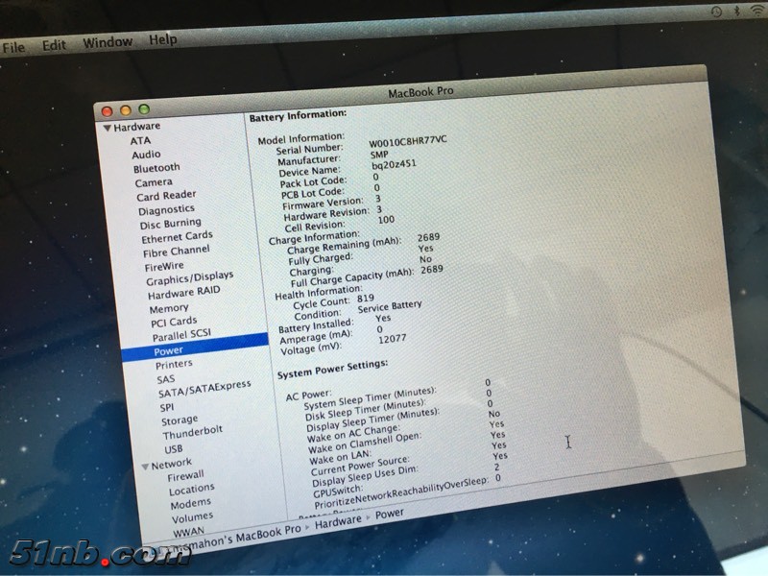Viewport: 768px width, 576px height.
Task: Open the Window menu
Action: (108, 42)
